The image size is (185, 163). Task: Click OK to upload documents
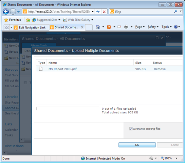pyautogui.click(x=137, y=145)
